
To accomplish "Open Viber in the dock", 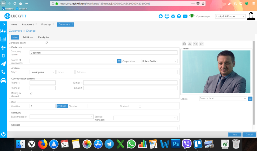I will pos(187,144).
